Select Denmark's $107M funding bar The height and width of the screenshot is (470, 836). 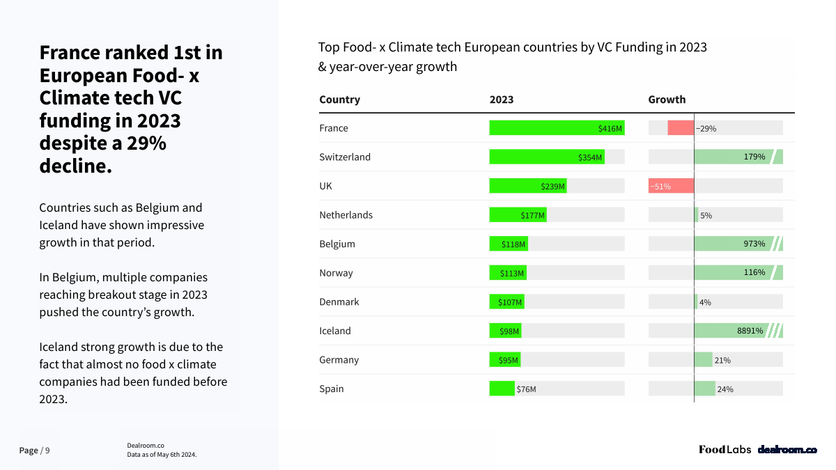507,302
